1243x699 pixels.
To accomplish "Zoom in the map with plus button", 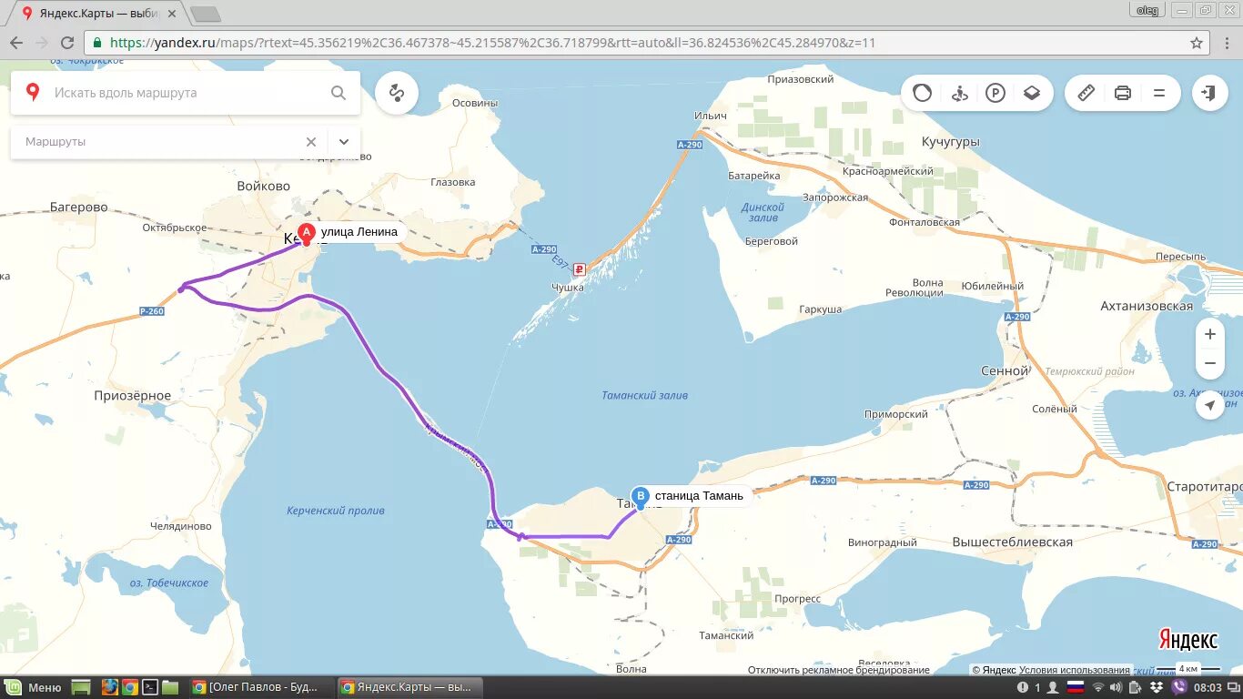I will 1210,334.
